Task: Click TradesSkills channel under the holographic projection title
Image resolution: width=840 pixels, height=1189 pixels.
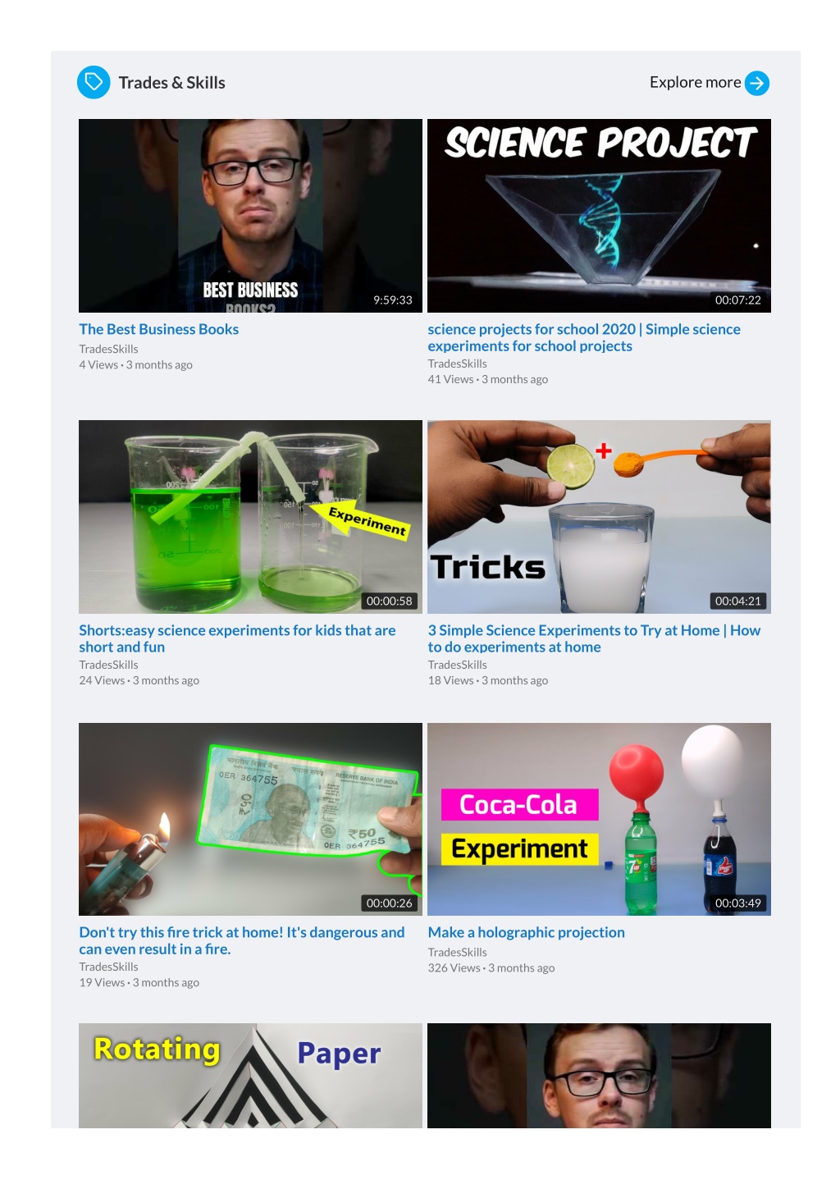Action: pyautogui.click(x=457, y=952)
